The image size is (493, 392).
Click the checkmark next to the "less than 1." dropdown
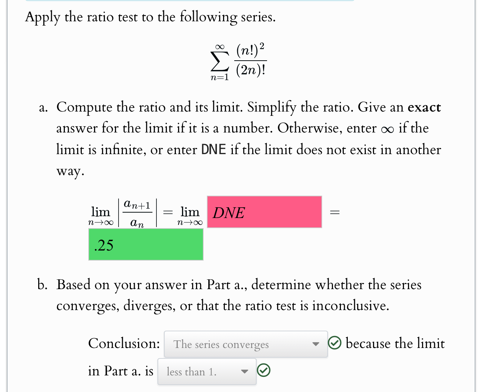pos(264,370)
